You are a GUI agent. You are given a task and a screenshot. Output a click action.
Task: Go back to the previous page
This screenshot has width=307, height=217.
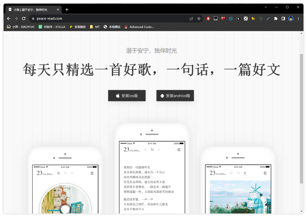[x=9, y=18]
